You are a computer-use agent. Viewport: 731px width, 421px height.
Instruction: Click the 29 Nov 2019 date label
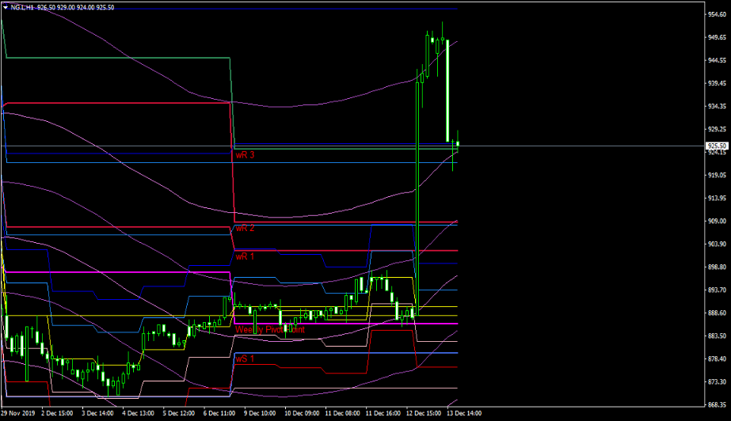click(x=17, y=413)
